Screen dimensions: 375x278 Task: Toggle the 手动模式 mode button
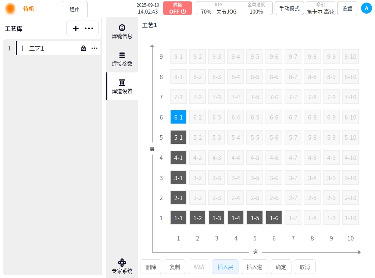coord(289,8)
